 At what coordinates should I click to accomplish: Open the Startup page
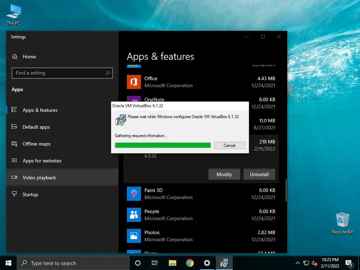click(x=30, y=194)
